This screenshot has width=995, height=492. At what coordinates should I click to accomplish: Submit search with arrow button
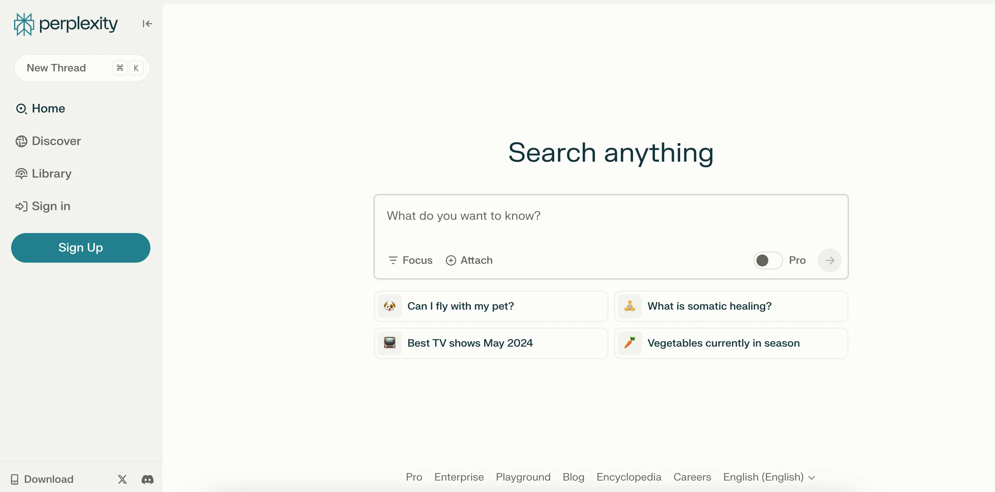[829, 261]
